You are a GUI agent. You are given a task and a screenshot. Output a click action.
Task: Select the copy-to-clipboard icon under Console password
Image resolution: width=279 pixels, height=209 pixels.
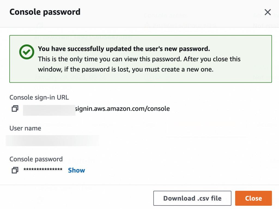[15, 170]
